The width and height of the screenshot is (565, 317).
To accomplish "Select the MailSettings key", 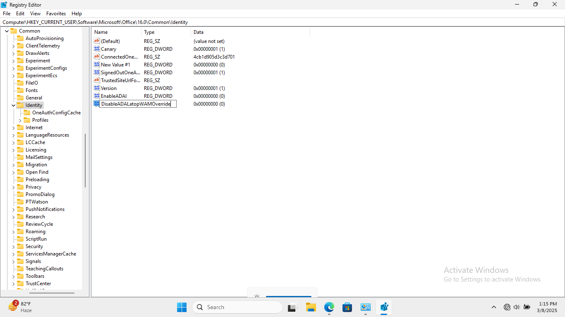I will (39, 157).
